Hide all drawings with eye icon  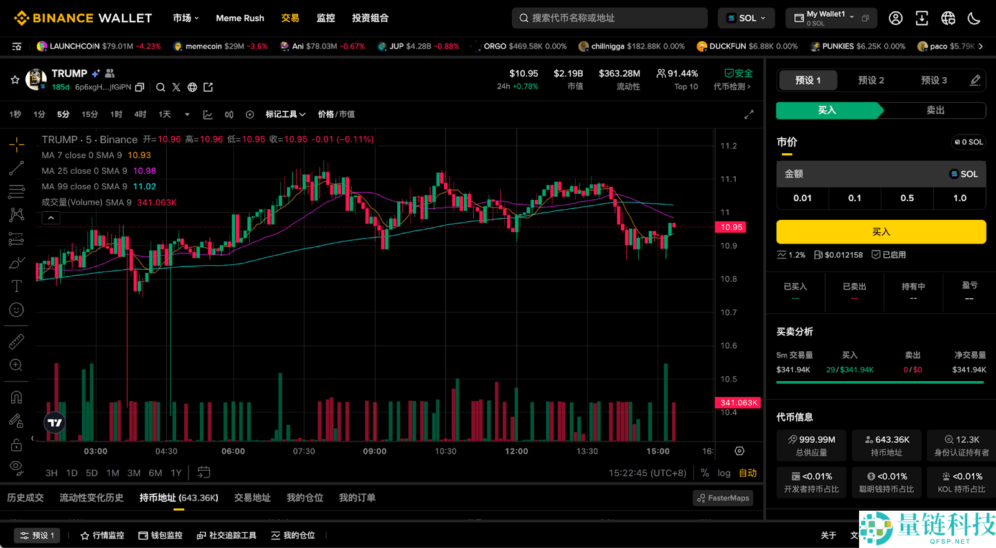[x=17, y=467]
